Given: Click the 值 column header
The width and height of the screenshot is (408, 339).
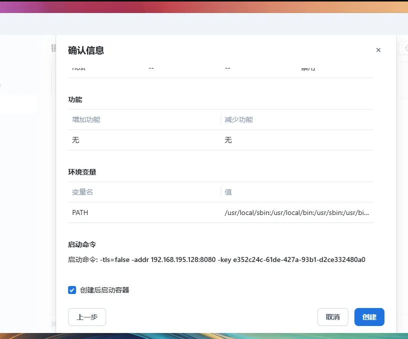Looking at the screenshot, I should [228, 192].
